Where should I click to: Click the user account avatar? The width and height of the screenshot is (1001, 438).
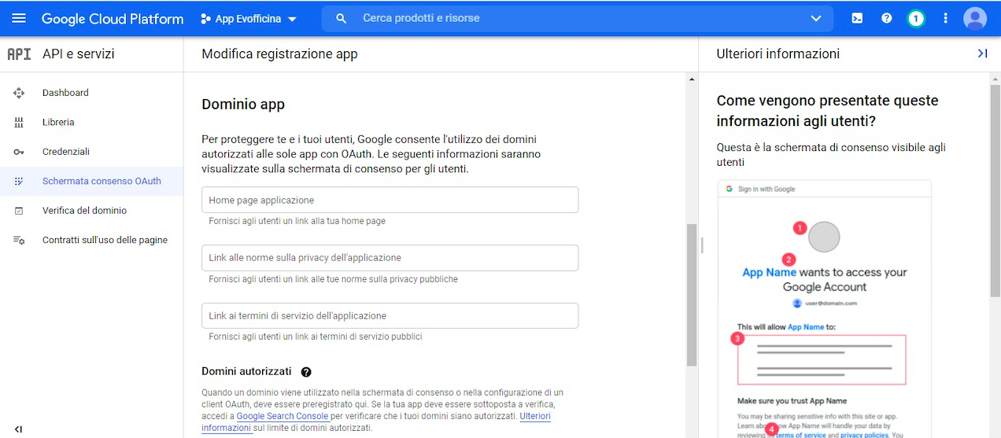coord(975,18)
